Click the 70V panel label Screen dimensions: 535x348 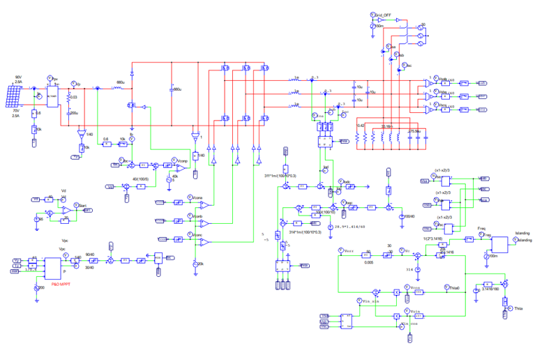[16, 111]
